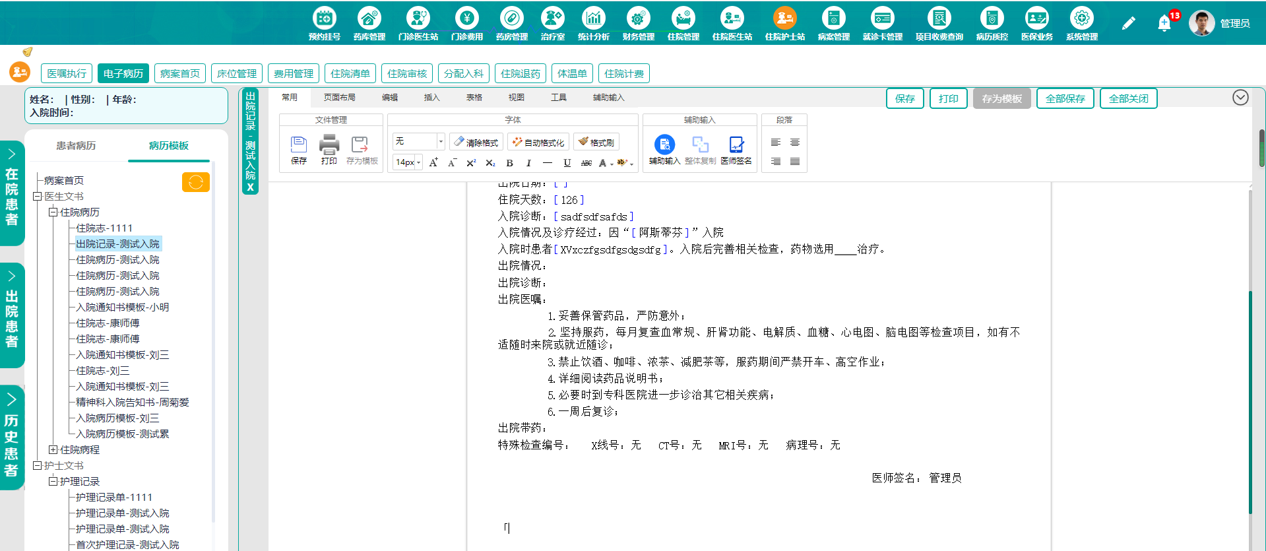
Task: Click the green 打印 button
Action: [x=949, y=98]
